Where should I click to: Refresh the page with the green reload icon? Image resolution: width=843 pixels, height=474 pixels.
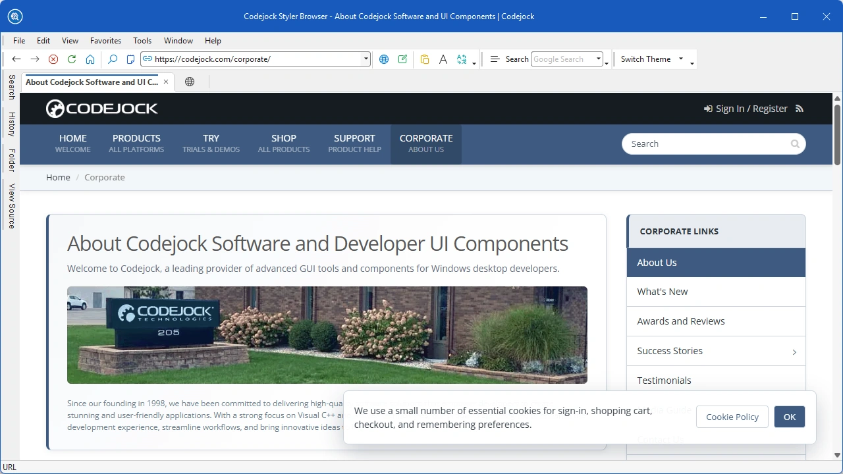pyautogui.click(x=72, y=59)
